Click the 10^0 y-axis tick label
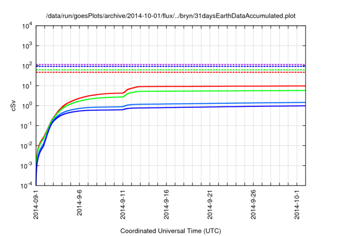The height and width of the screenshot is (236, 337). click(x=27, y=106)
